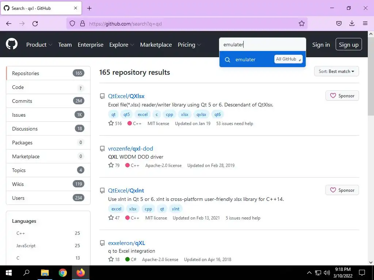
Task: Click the star icon beside 18 stars
Action: pyautogui.click(x=111, y=259)
